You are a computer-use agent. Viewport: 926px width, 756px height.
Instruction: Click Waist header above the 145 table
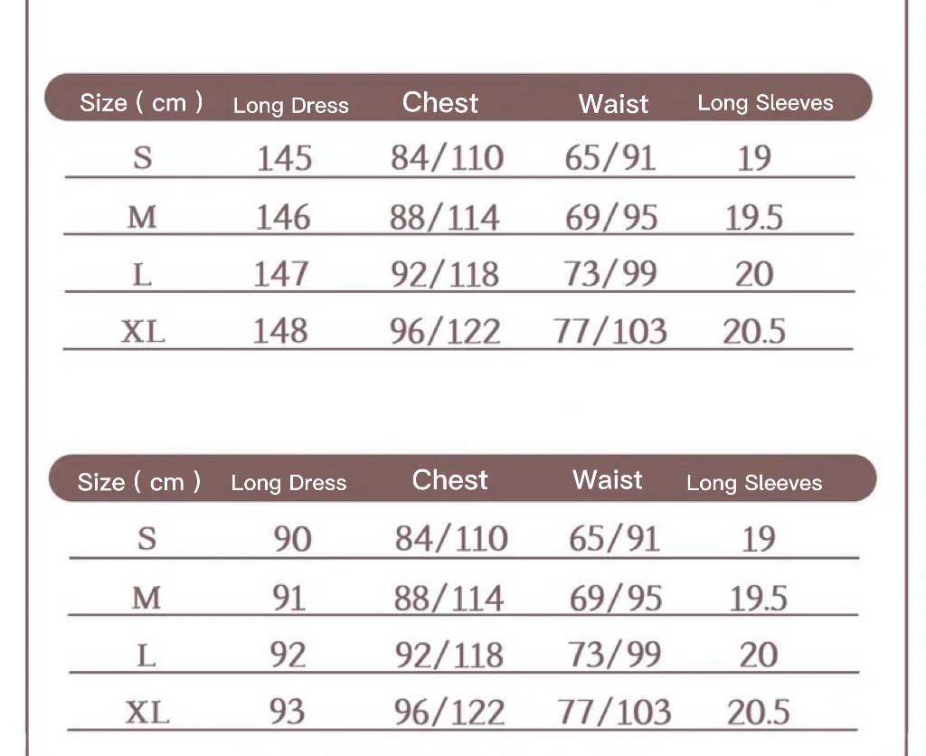pos(613,104)
